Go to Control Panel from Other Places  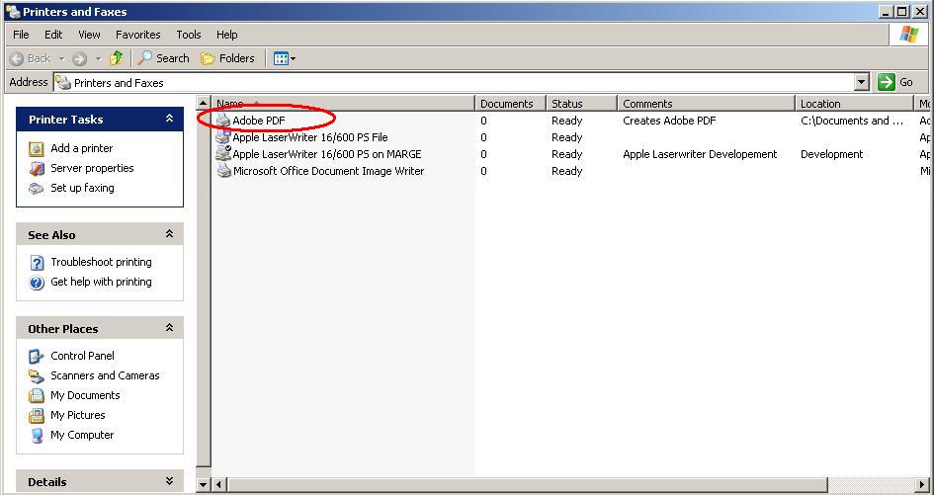[x=82, y=356]
